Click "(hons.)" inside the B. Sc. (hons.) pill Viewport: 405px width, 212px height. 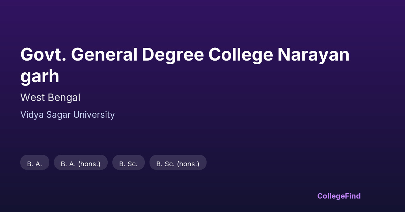pos(188,164)
